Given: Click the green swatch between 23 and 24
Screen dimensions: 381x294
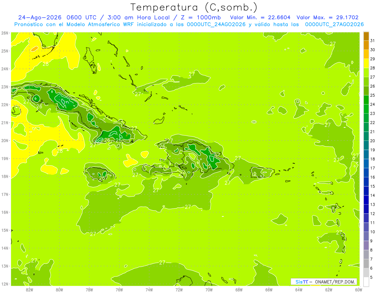Looking at the screenshot, I should click(366, 109).
